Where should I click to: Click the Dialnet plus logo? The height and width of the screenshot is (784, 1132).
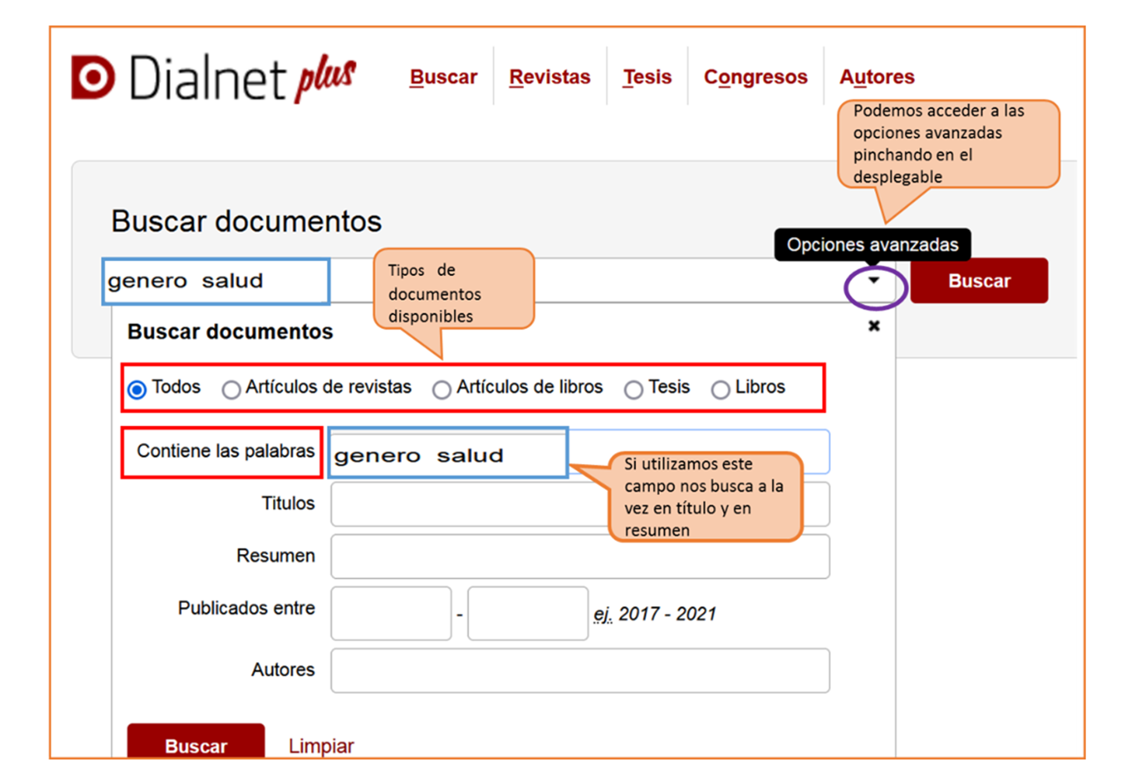pyautogui.click(x=213, y=78)
